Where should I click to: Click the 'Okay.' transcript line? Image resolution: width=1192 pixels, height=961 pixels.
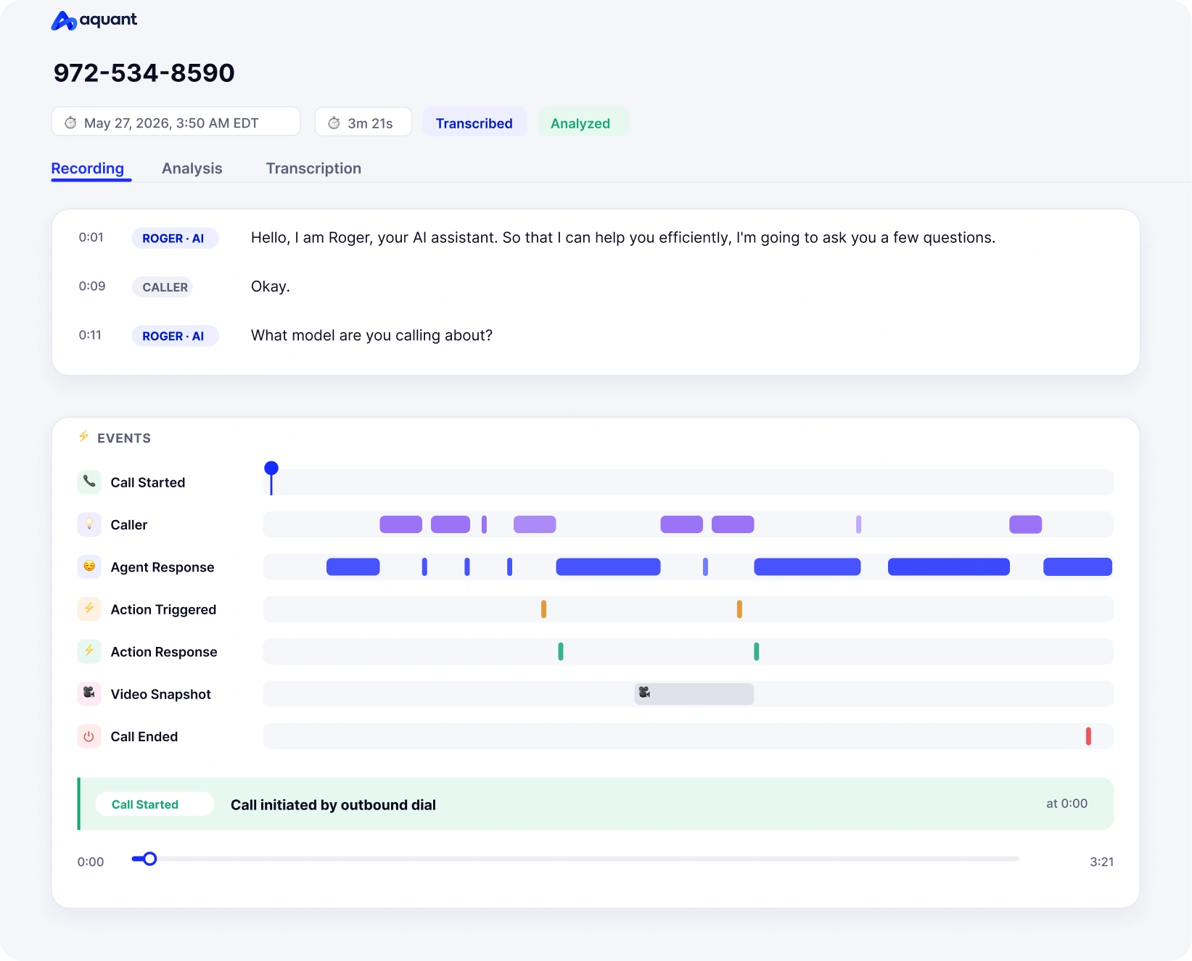271,286
